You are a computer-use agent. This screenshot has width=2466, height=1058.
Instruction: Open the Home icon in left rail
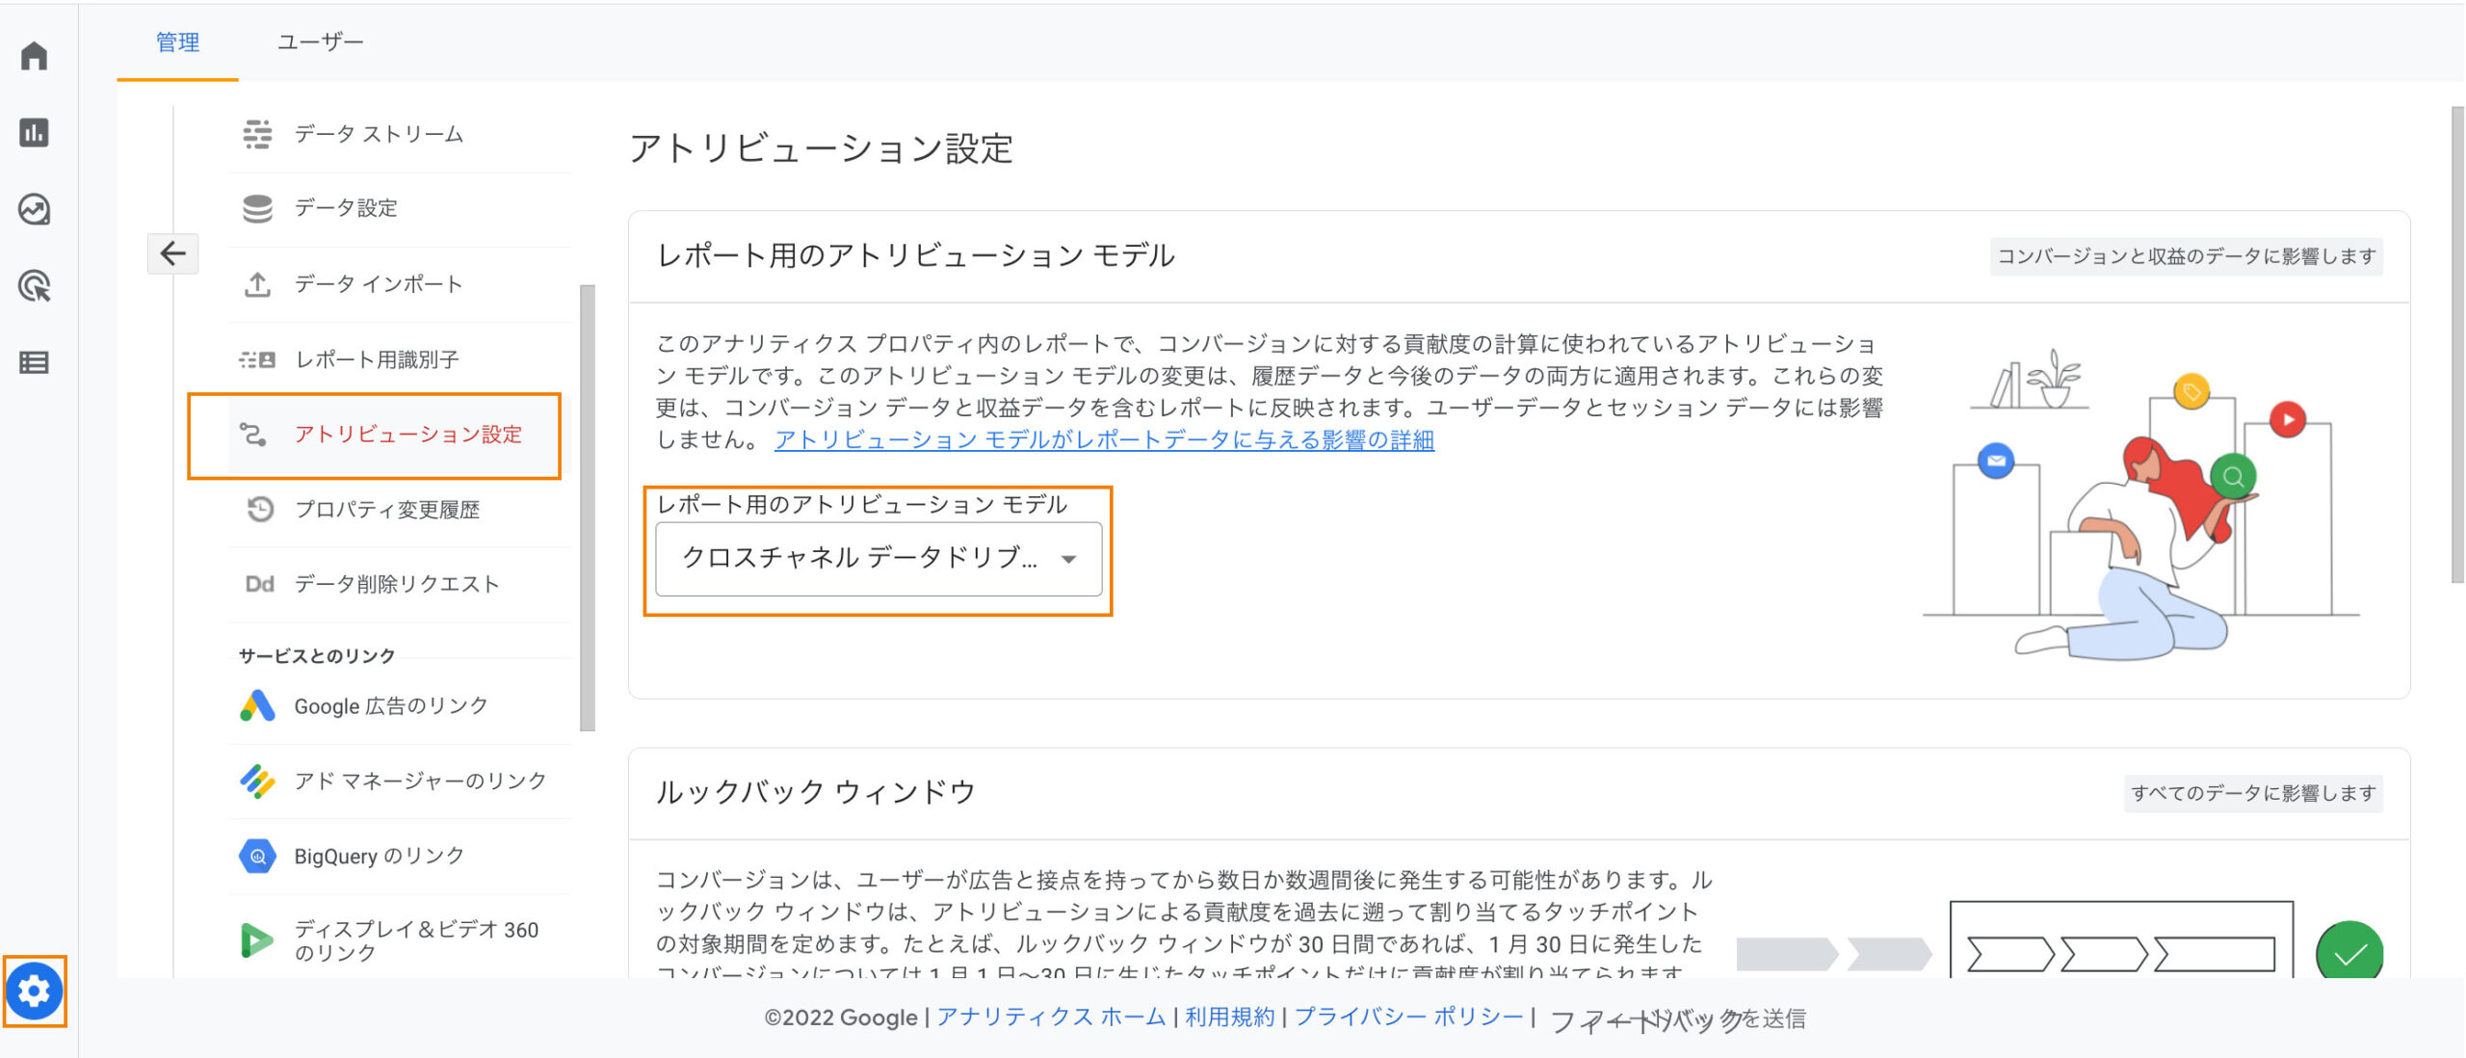tap(35, 56)
